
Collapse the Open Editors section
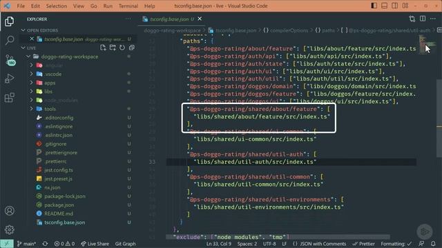coord(23,30)
